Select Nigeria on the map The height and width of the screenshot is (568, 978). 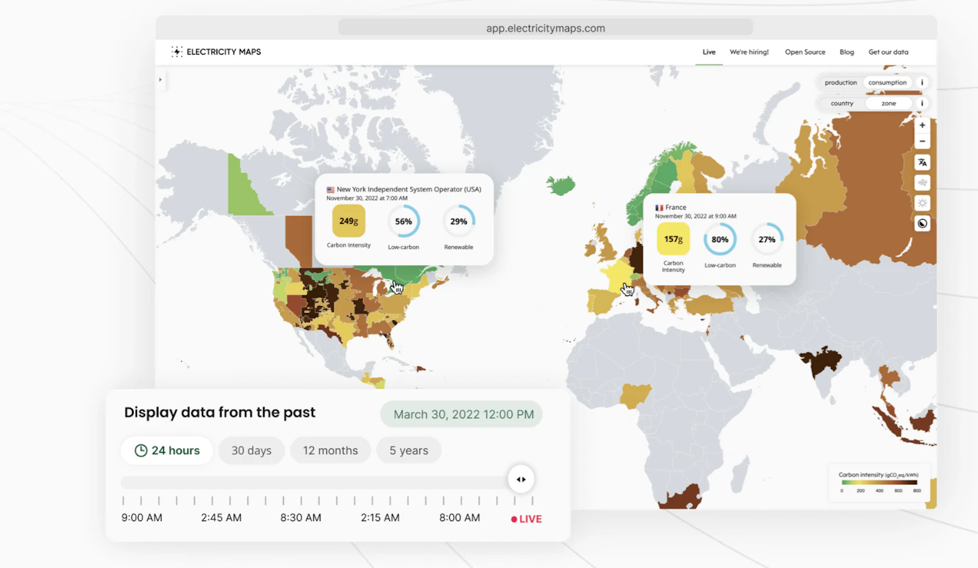635,395
